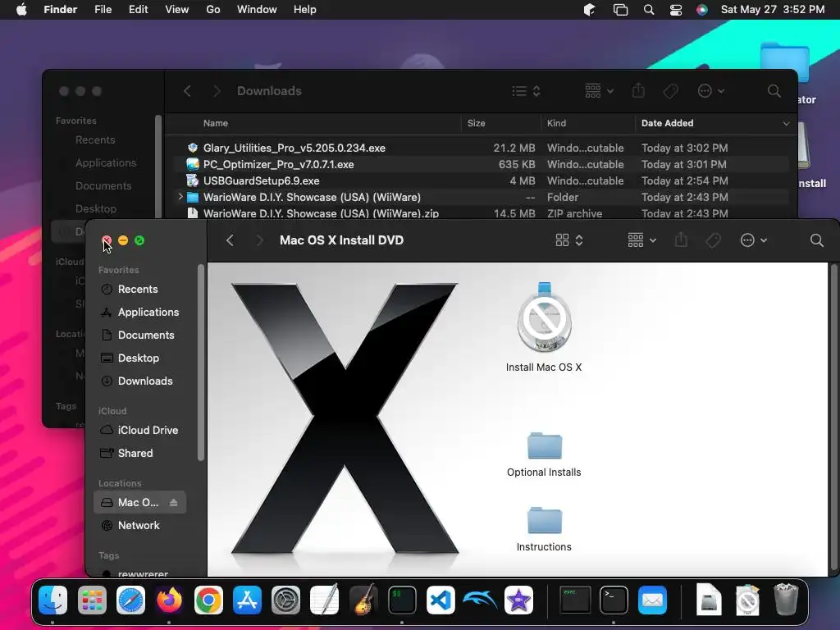Open the icon view switcher in Install DVD window
840x630 pixels.
(x=569, y=240)
